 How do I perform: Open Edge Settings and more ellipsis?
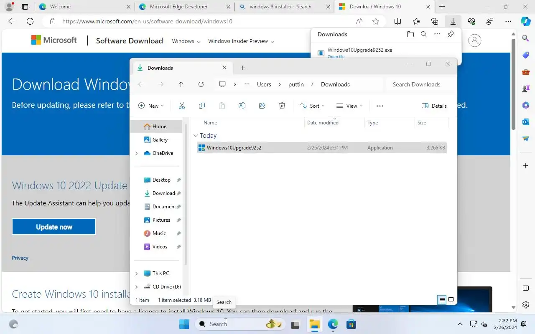pyautogui.click(x=508, y=21)
